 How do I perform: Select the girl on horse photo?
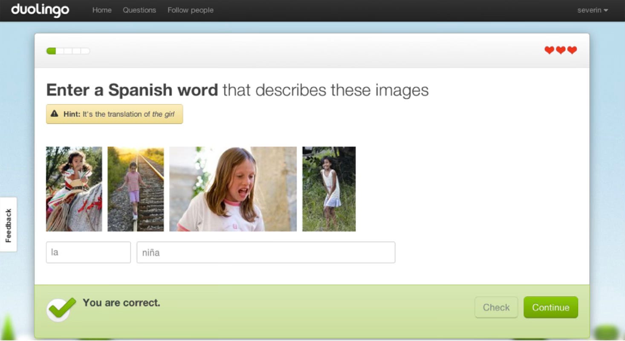coord(74,189)
